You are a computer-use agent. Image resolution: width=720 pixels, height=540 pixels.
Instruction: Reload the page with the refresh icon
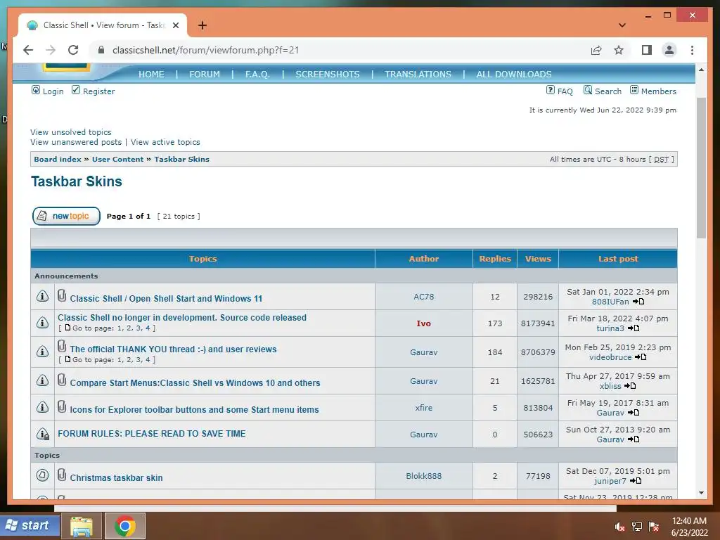point(73,50)
